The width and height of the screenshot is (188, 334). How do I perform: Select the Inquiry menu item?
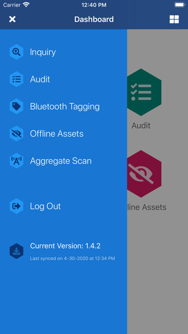[43, 52]
